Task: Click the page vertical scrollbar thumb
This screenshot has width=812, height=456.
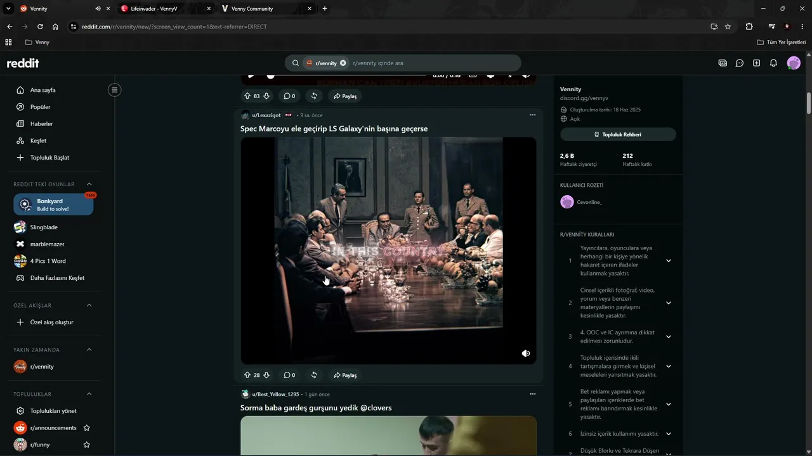Action: (809, 103)
